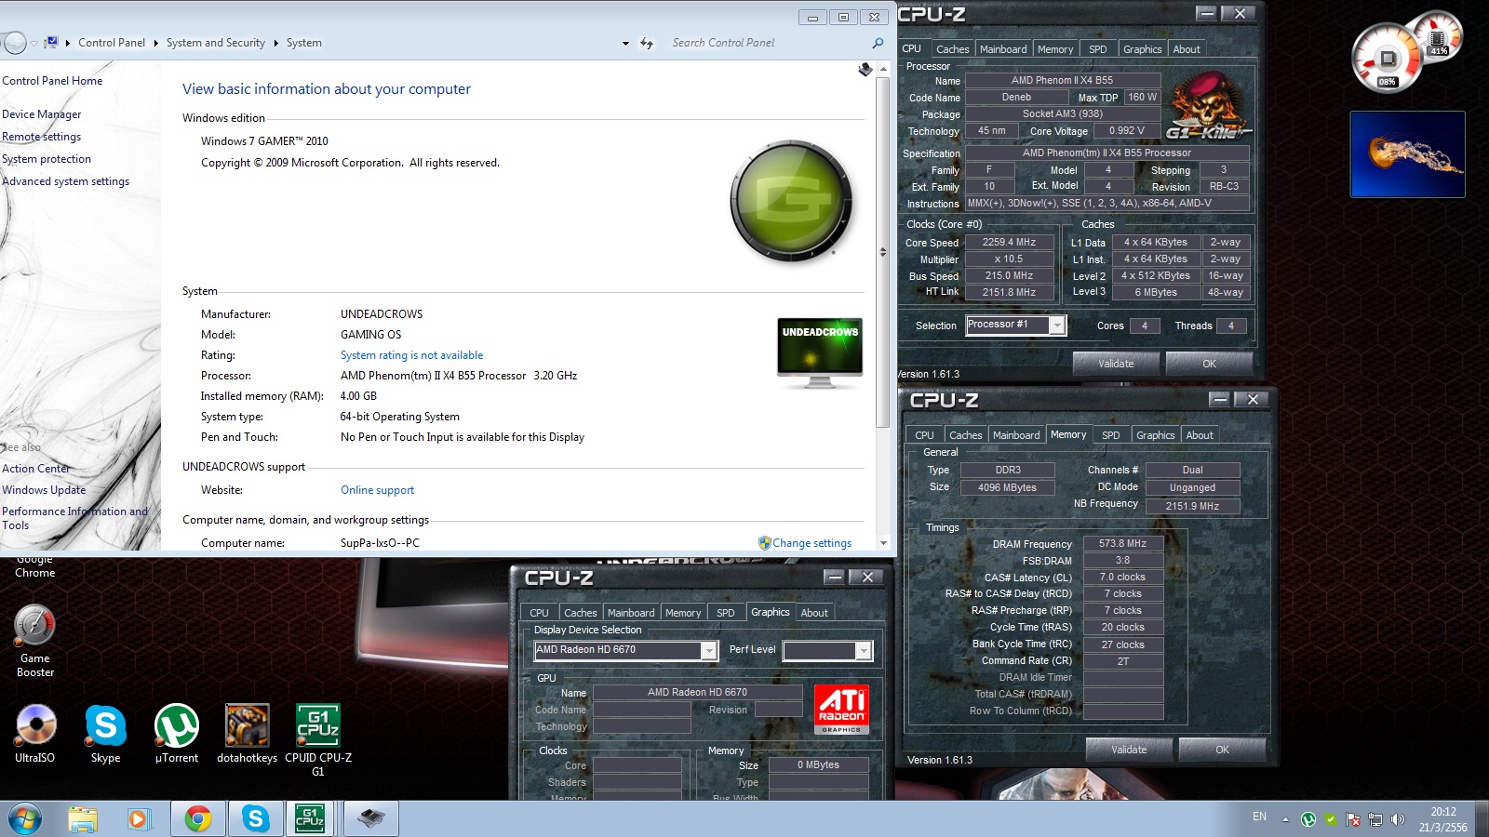Switch to Google Chrome on the taskbar
This screenshot has height=837, width=1489.
[197, 819]
